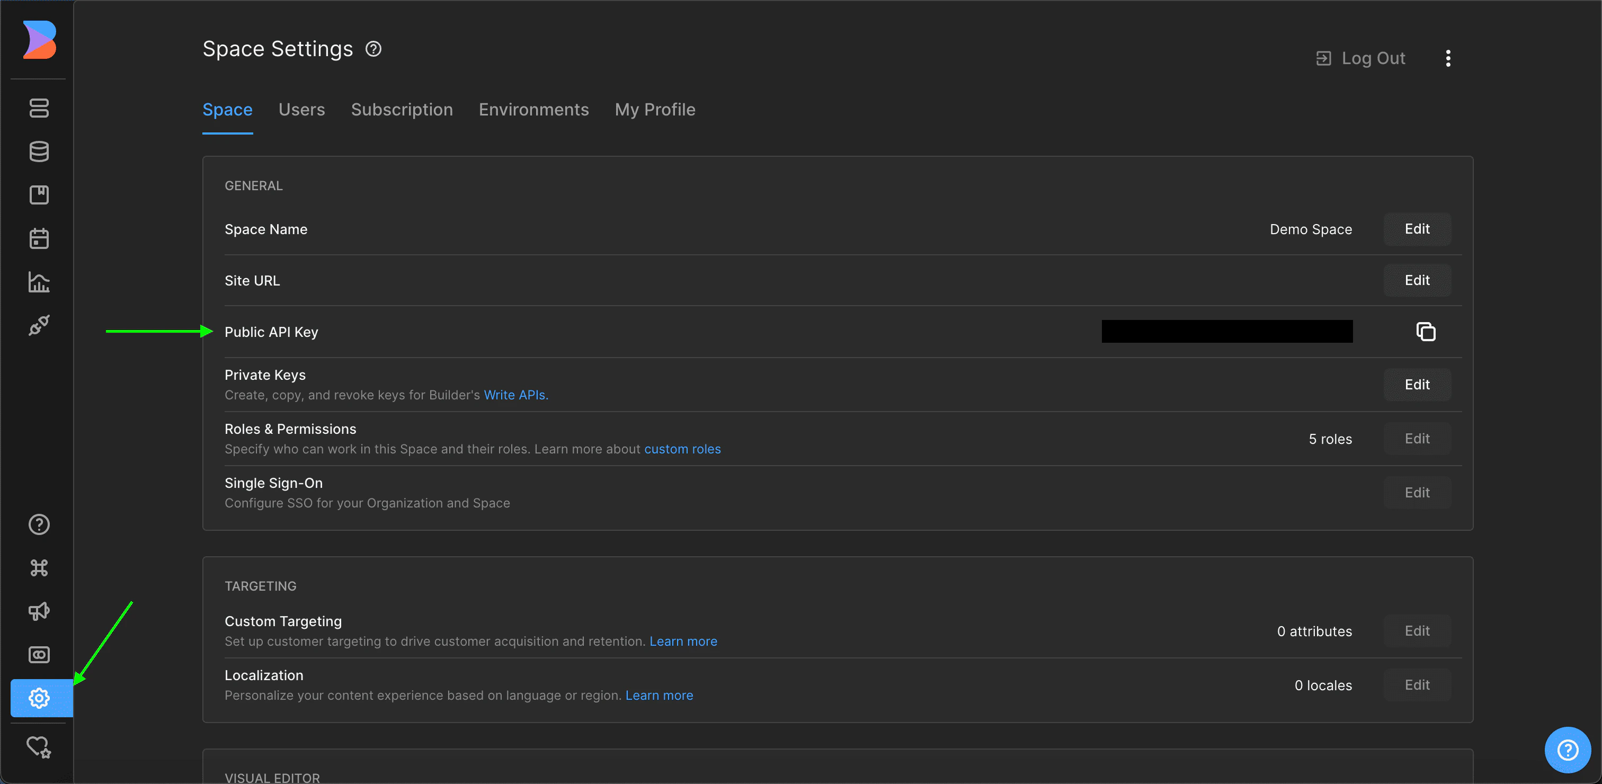Click the settings gear icon in sidebar
Image resolution: width=1602 pixels, height=784 pixels.
coord(39,698)
